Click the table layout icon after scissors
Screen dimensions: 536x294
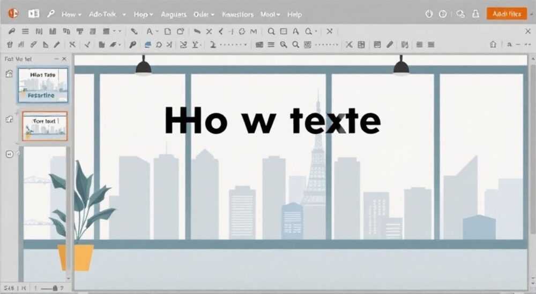(361, 44)
